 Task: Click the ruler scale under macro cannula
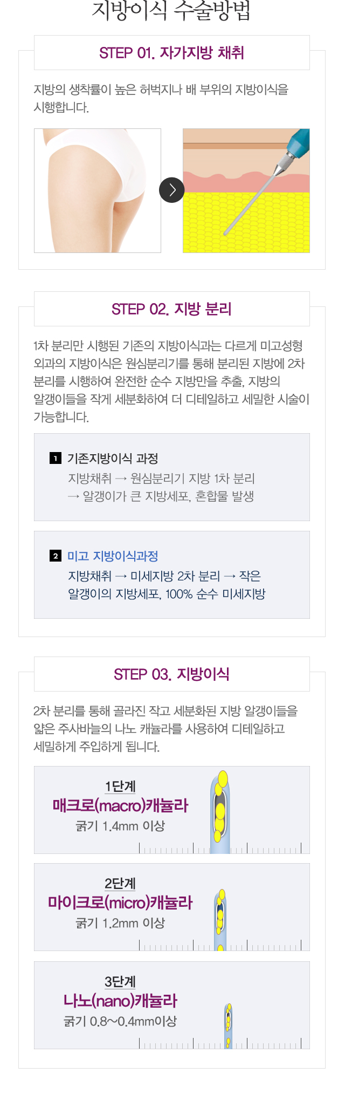(220, 848)
